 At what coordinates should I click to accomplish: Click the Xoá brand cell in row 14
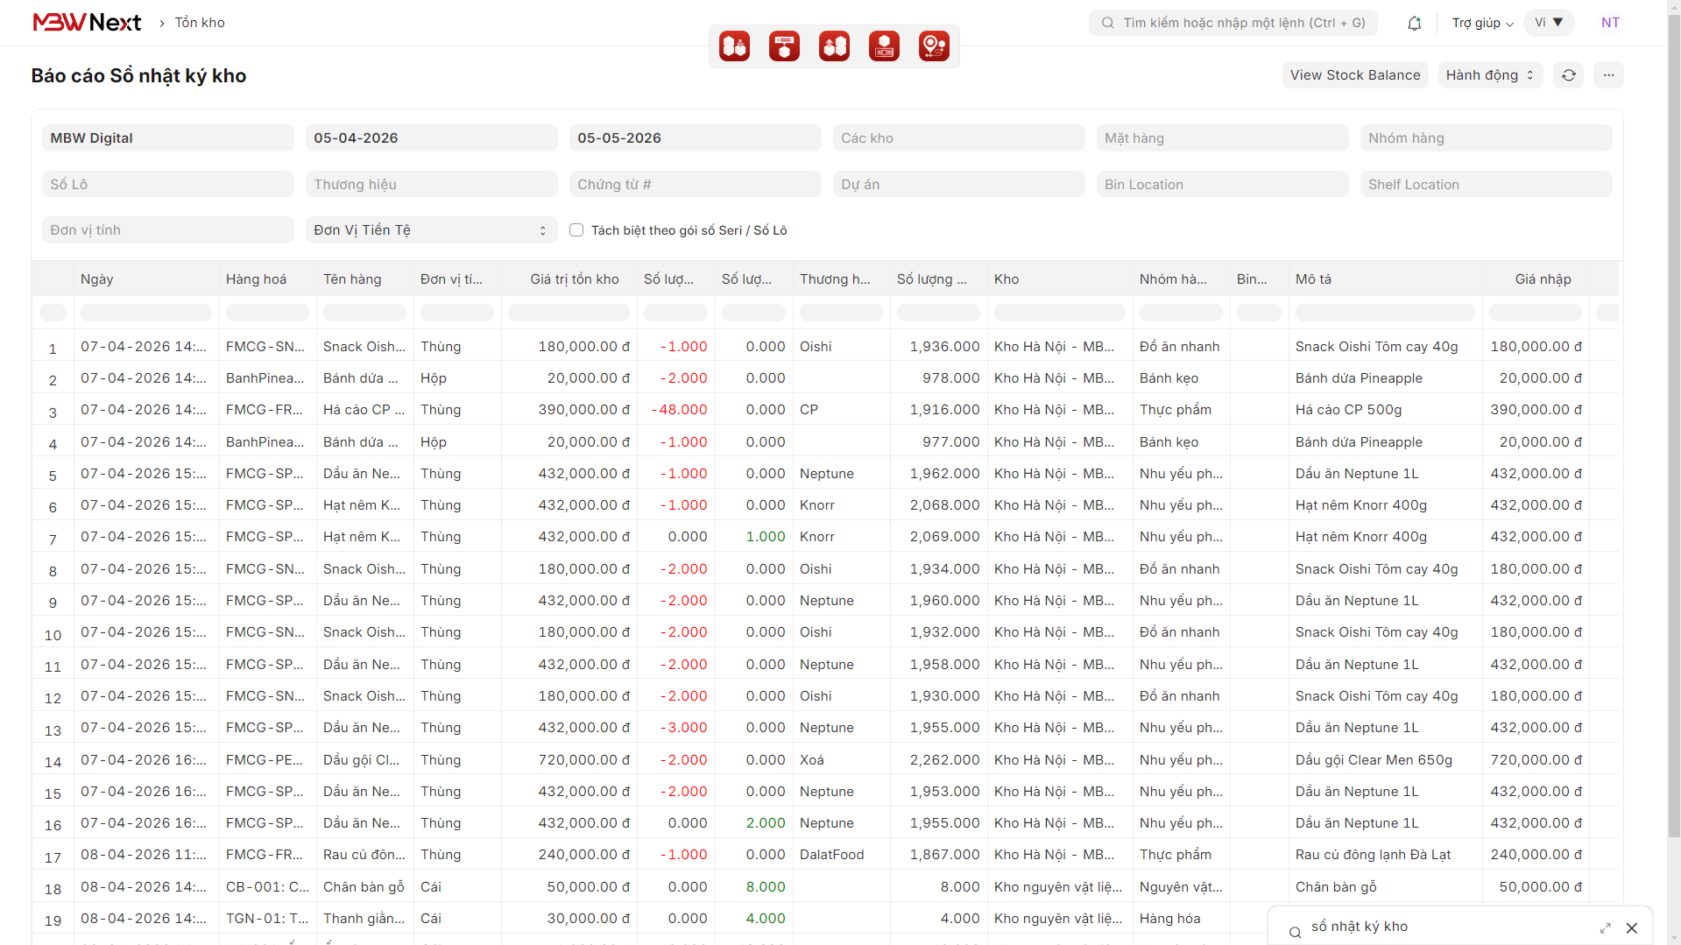841,760
